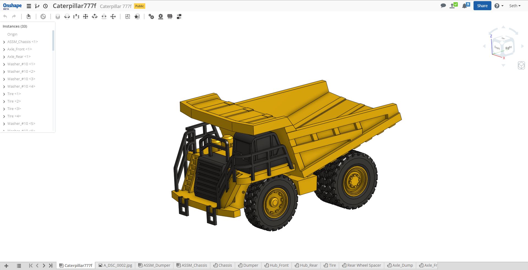Expand the Axle_Rear <1> instance

tap(4, 57)
